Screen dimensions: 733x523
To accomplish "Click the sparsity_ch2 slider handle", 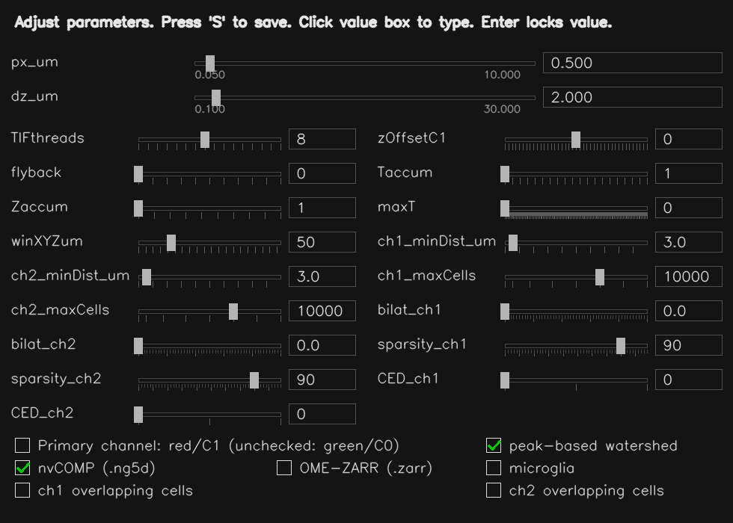I will [x=254, y=379].
